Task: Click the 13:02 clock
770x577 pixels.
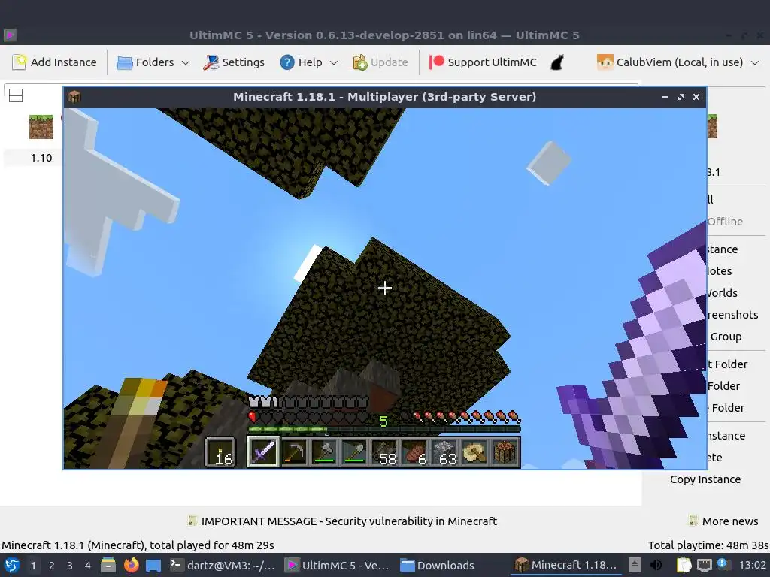Action: [x=752, y=565]
